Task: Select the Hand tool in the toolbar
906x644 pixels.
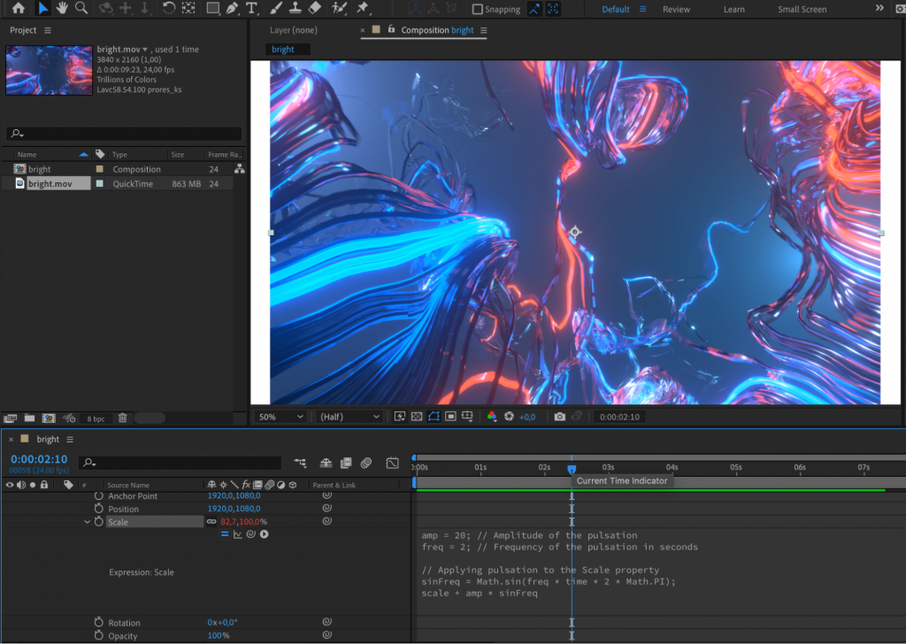Action: [62, 9]
